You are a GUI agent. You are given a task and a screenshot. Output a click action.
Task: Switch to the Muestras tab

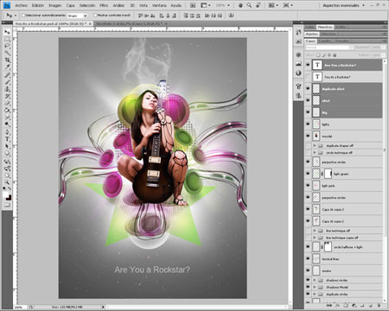[325, 27]
